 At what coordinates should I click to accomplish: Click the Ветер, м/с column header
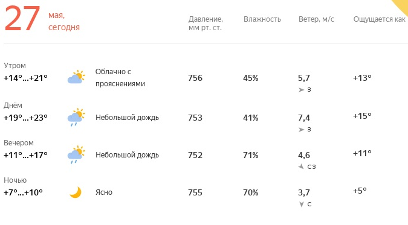point(316,19)
